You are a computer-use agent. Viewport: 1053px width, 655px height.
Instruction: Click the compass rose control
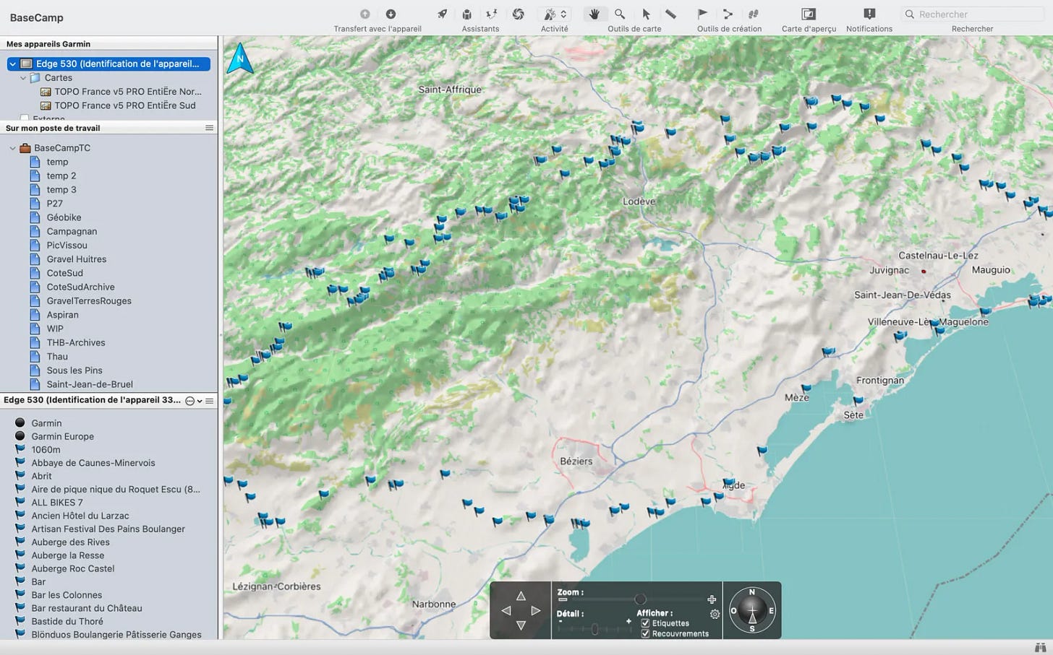pyautogui.click(x=752, y=610)
